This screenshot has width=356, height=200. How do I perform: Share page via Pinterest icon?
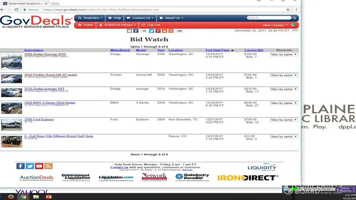158,31
